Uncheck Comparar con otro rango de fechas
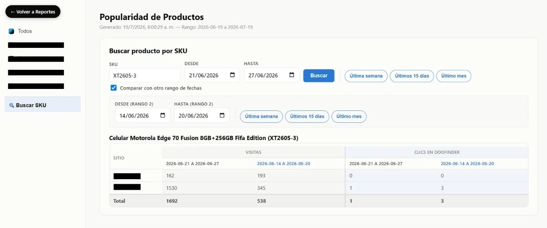 click(114, 88)
